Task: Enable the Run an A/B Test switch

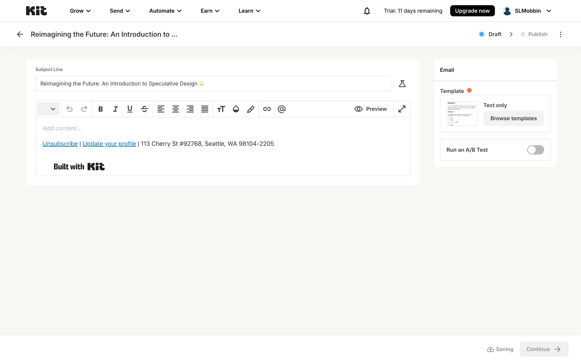Action: click(535, 150)
